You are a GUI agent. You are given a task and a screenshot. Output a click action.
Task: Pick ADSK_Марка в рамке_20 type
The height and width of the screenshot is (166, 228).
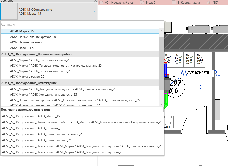[x=27, y=77]
